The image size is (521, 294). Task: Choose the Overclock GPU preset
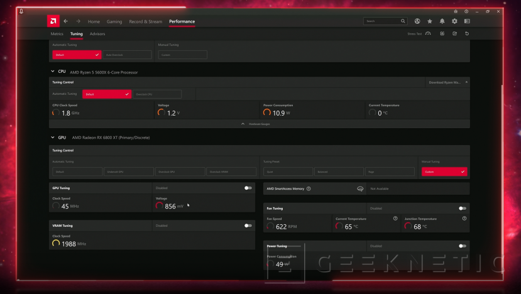coord(180,171)
